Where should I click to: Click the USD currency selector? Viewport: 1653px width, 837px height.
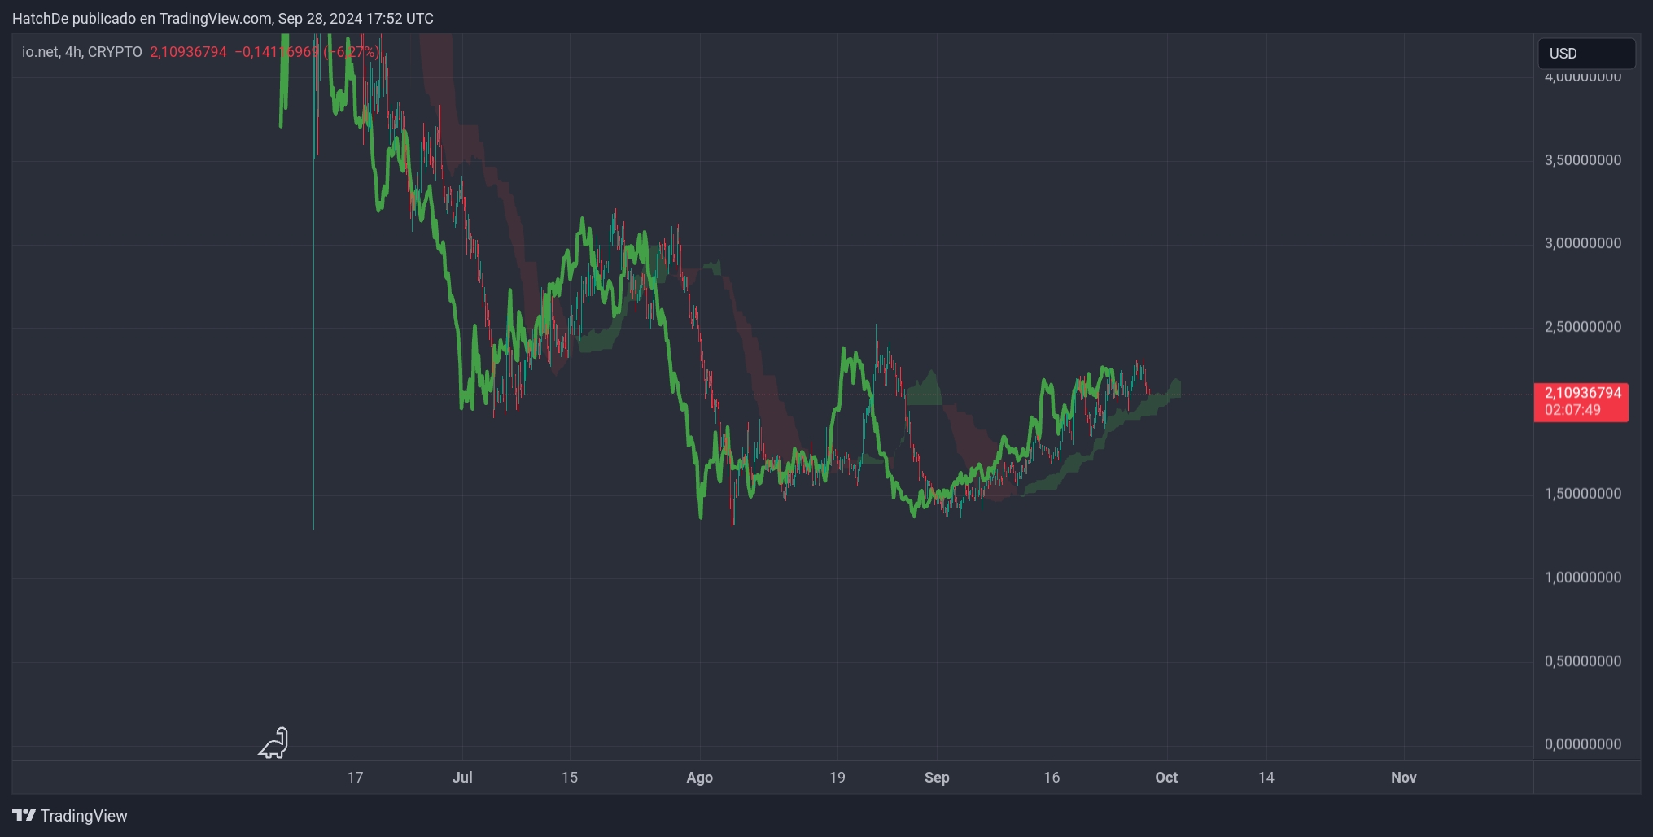[x=1586, y=54]
